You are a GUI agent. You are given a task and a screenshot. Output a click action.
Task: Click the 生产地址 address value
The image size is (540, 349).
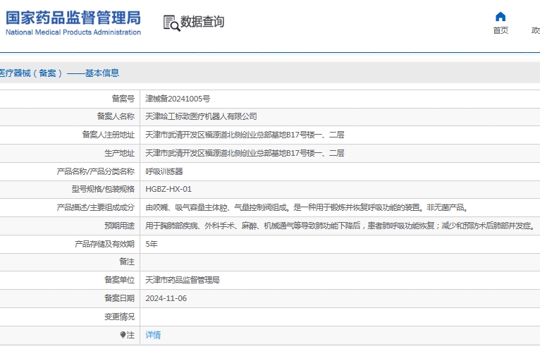point(245,153)
